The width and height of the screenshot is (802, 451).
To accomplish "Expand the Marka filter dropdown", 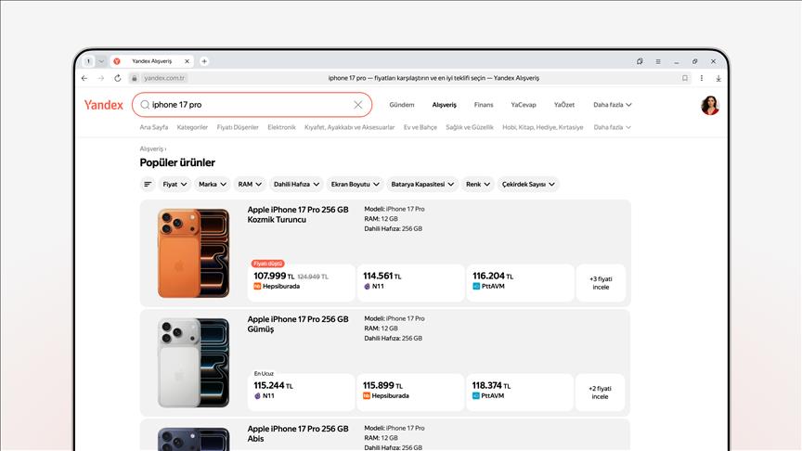I will [x=212, y=184].
